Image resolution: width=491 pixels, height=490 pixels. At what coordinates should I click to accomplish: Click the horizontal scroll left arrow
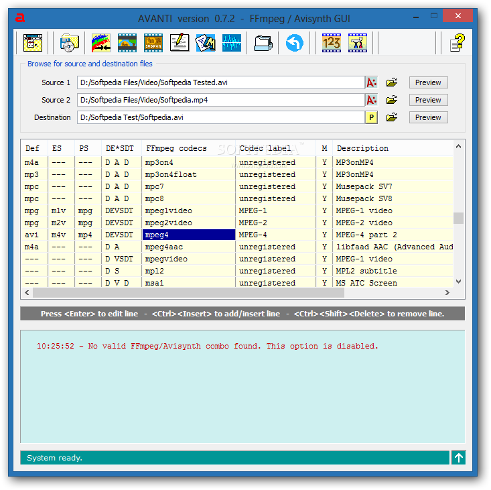(x=27, y=293)
